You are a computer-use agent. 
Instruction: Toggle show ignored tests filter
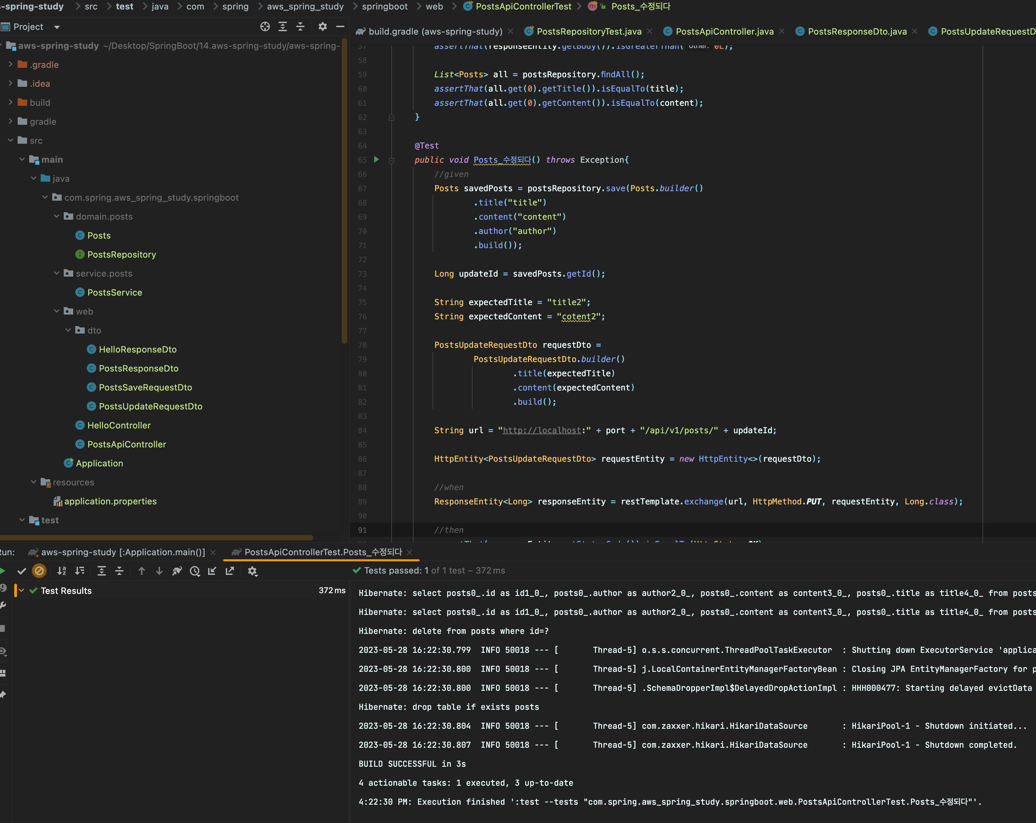(x=39, y=571)
